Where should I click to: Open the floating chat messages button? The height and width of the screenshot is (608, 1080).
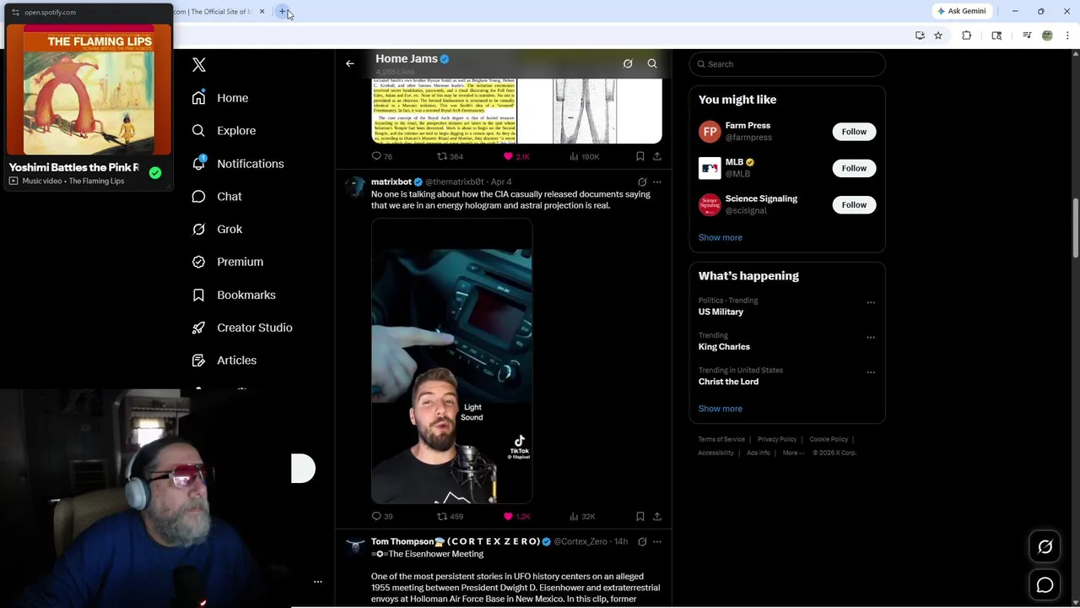coord(1045,585)
